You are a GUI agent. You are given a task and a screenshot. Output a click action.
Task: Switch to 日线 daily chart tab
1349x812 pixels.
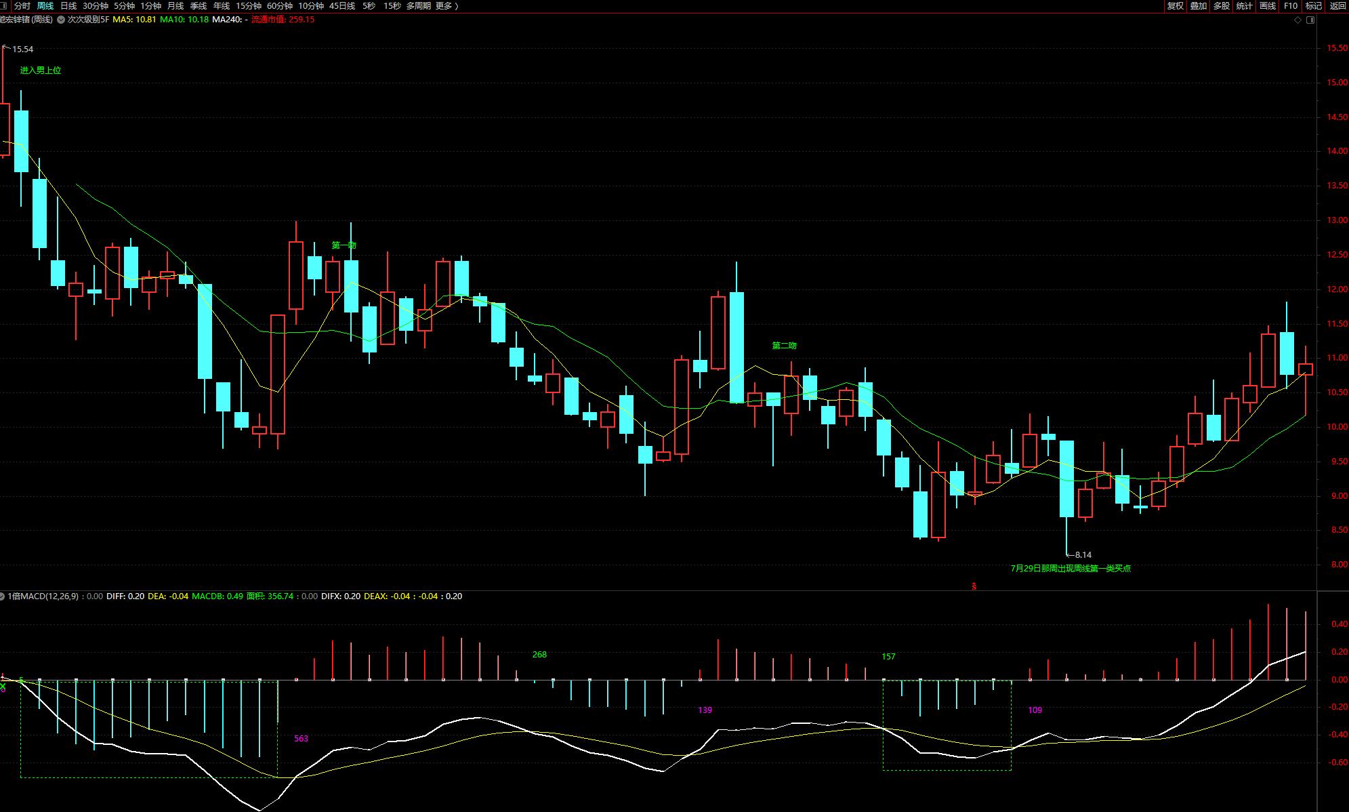tap(68, 6)
